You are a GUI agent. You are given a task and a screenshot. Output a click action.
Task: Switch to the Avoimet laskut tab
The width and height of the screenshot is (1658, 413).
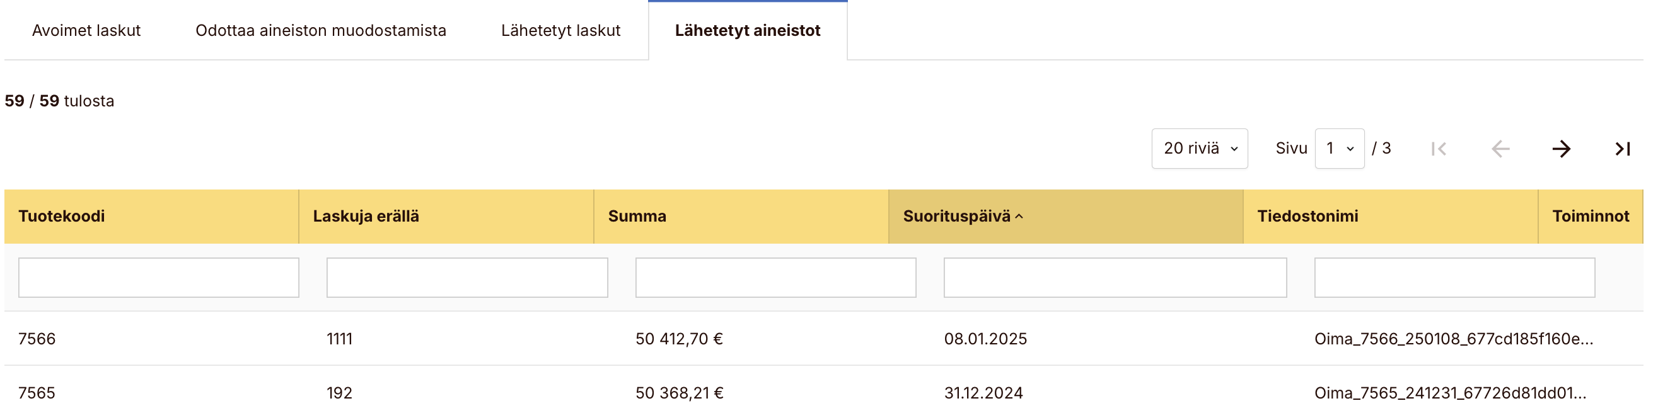86,30
